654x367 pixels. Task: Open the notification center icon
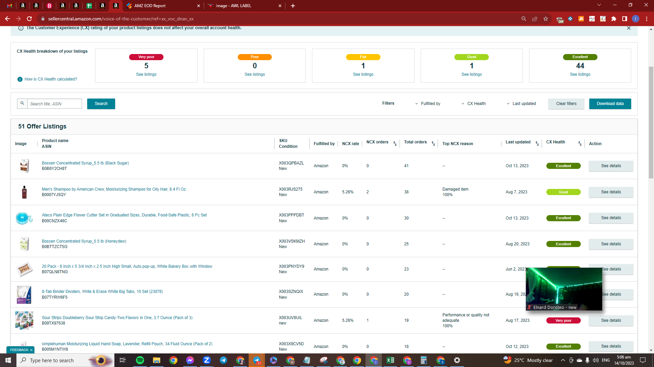click(x=643, y=360)
